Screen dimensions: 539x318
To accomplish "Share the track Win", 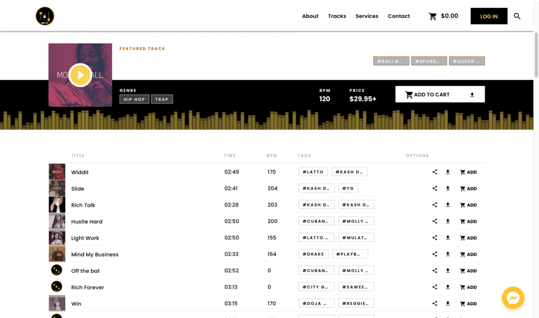I will click(435, 303).
